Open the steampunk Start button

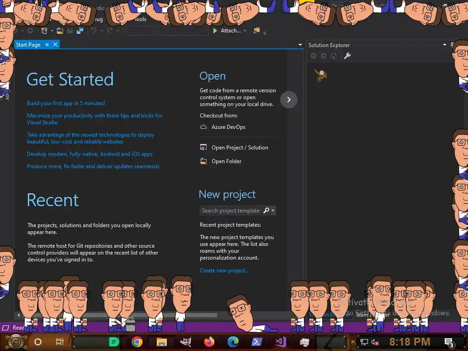(16, 342)
